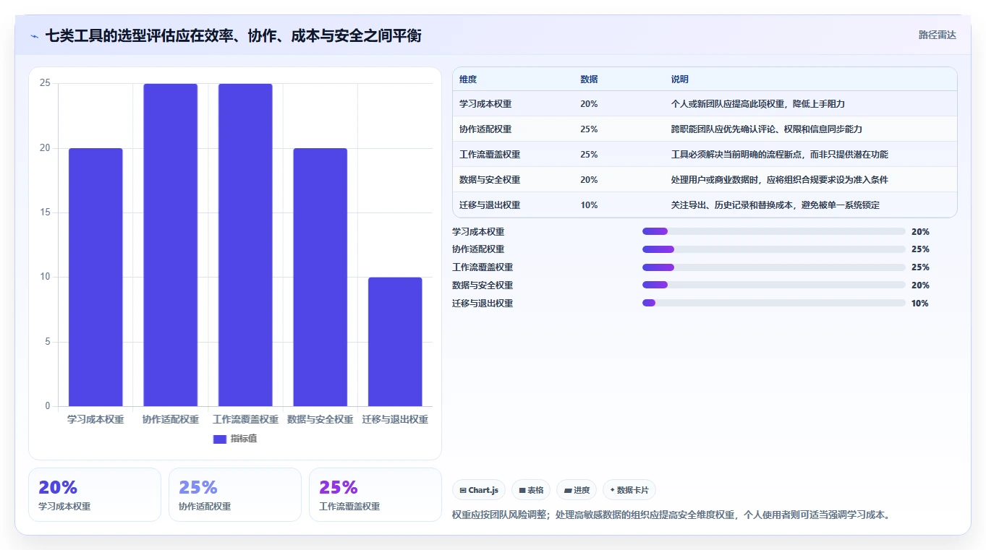This screenshot has width=986, height=550.
Task: Click the 学习成本权重 progress bar
Action: click(x=774, y=231)
